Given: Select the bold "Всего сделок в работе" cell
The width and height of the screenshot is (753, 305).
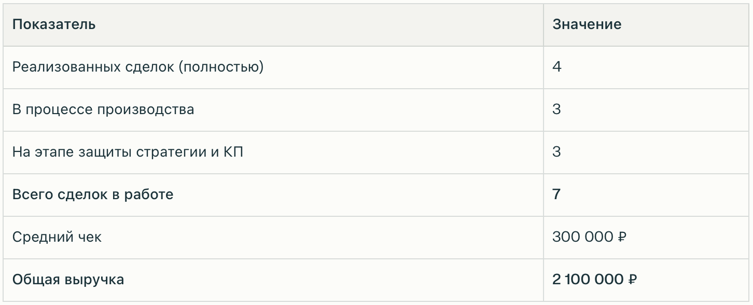Looking at the screenshot, I should point(93,195).
